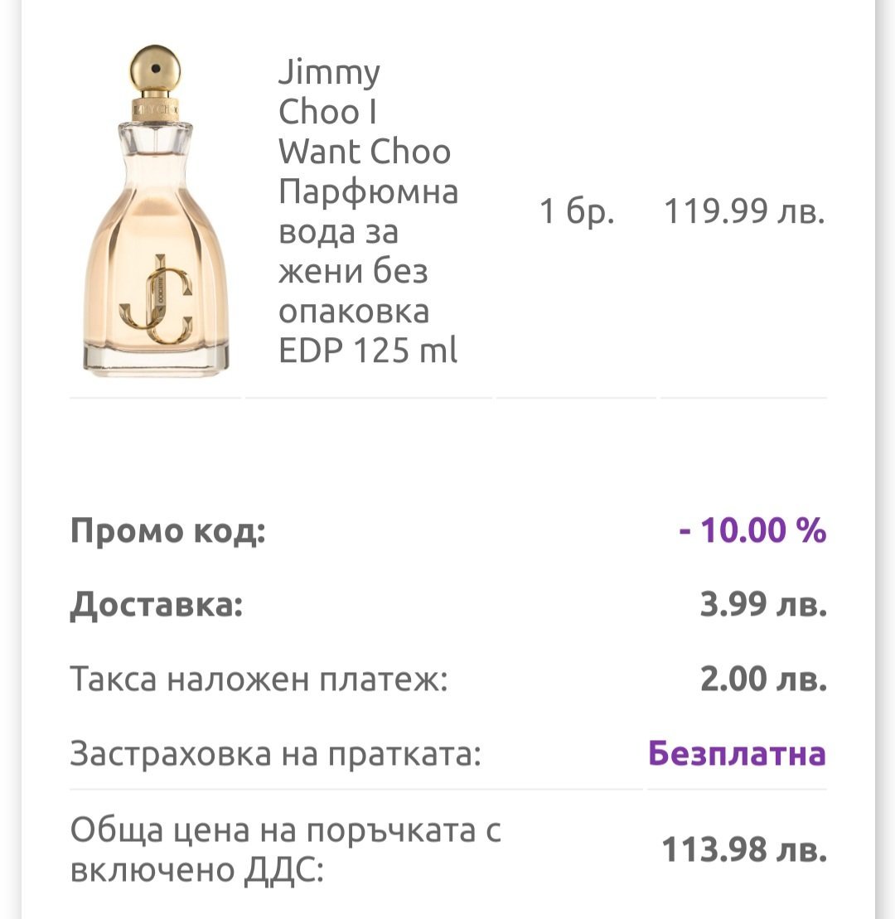
Task: Click the 113.98 лв. order total
Action: (x=743, y=850)
